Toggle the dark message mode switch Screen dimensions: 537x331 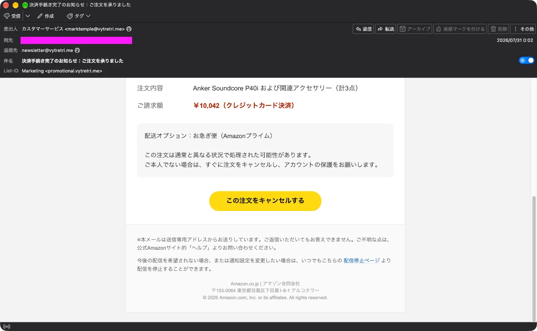click(527, 60)
